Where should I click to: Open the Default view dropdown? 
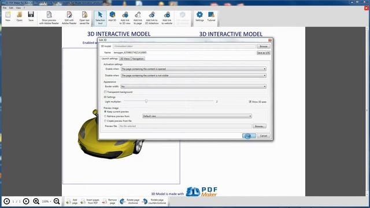click(x=197, y=116)
